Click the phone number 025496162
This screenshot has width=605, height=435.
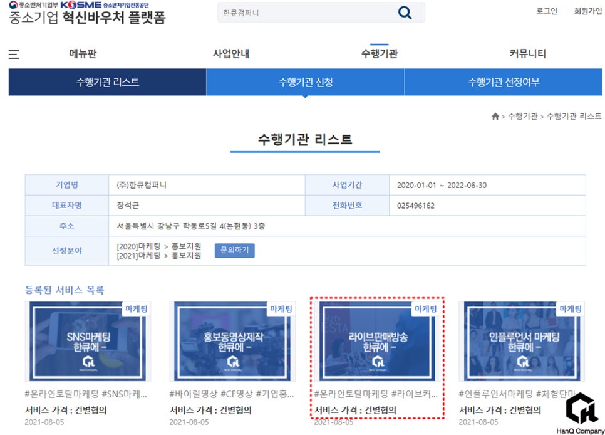coord(416,206)
